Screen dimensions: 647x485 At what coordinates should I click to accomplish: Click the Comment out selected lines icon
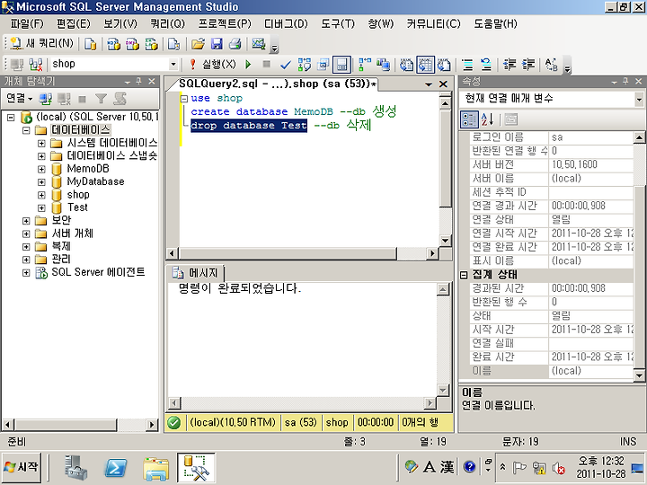pyautogui.click(x=467, y=65)
